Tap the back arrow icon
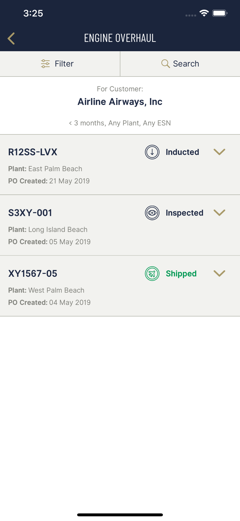 pyautogui.click(x=11, y=39)
